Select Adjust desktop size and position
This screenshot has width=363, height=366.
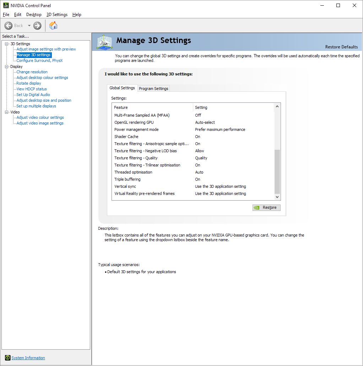[x=44, y=100]
